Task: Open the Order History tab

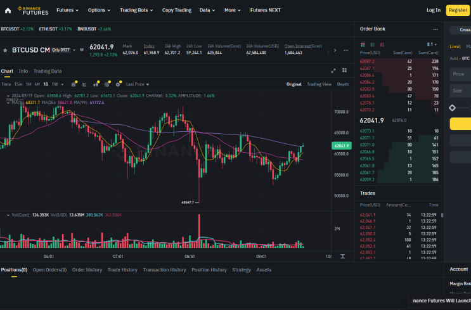Action: (87, 270)
